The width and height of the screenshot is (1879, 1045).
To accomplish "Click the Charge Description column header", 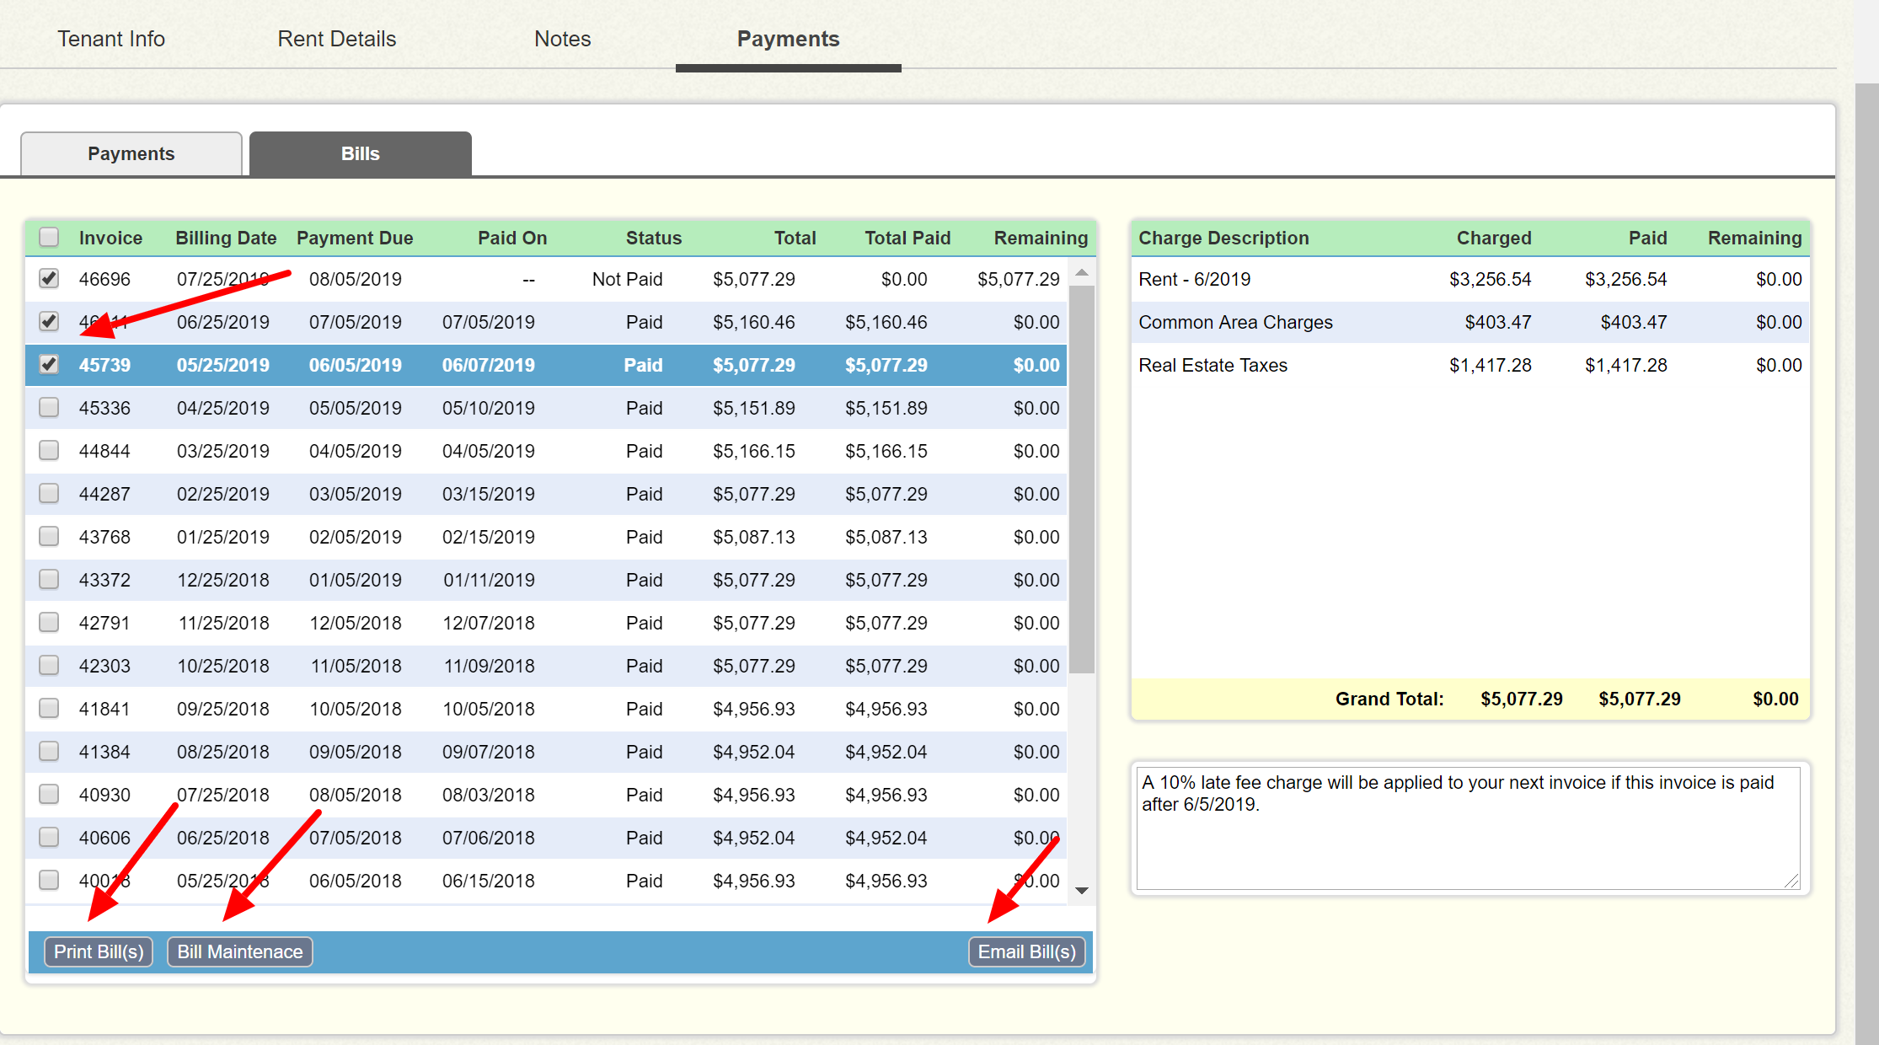I will click(x=1223, y=238).
